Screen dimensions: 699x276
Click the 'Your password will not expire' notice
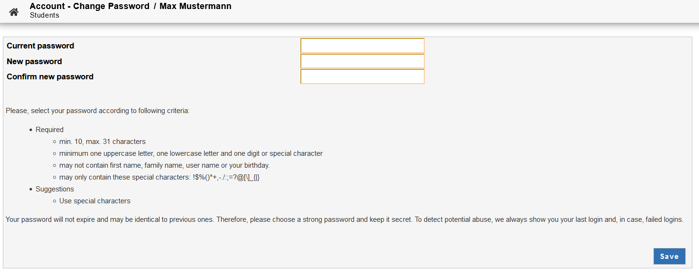point(345,219)
